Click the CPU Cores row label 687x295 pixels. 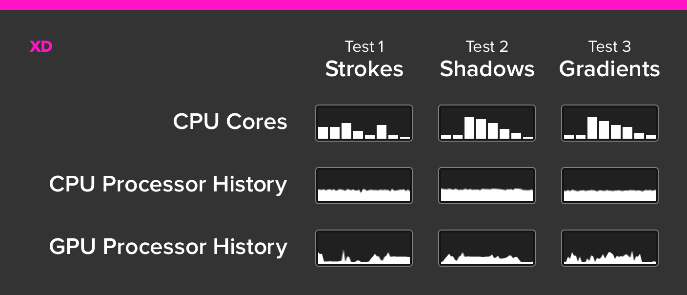230,122
